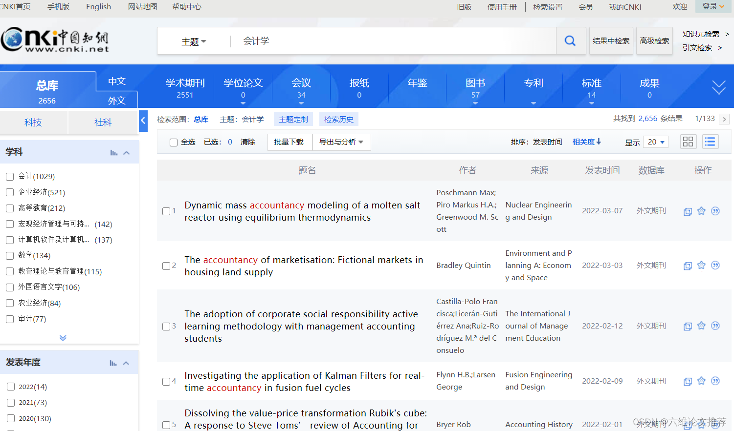734x431 pixels.
Task: Select the 科技 category tab
Action: (x=33, y=122)
